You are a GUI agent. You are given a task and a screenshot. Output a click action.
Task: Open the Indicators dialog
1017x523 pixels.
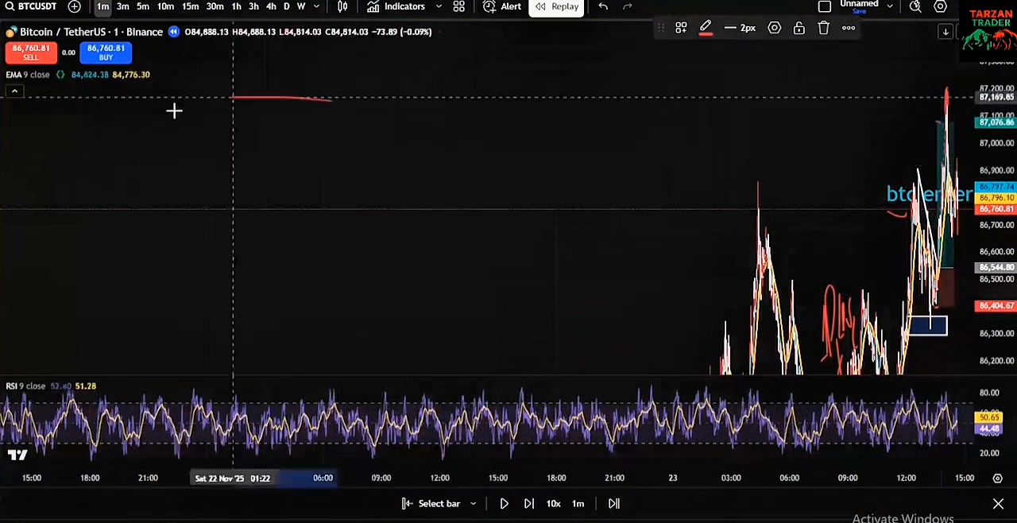tap(396, 6)
